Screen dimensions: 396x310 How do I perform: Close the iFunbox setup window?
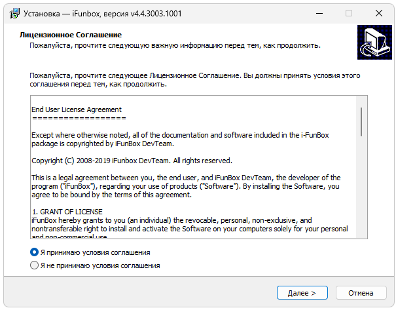[378, 13]
